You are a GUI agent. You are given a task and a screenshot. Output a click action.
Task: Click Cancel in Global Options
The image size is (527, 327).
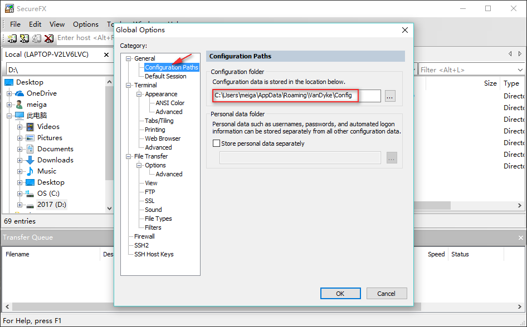coord(386,294)
